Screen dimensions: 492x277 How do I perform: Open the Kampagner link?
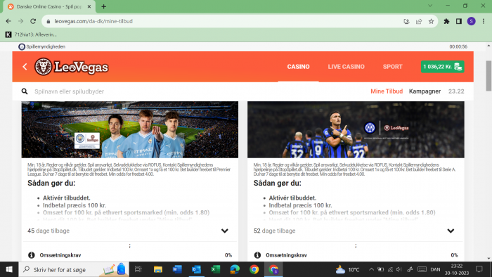point(425,91)
